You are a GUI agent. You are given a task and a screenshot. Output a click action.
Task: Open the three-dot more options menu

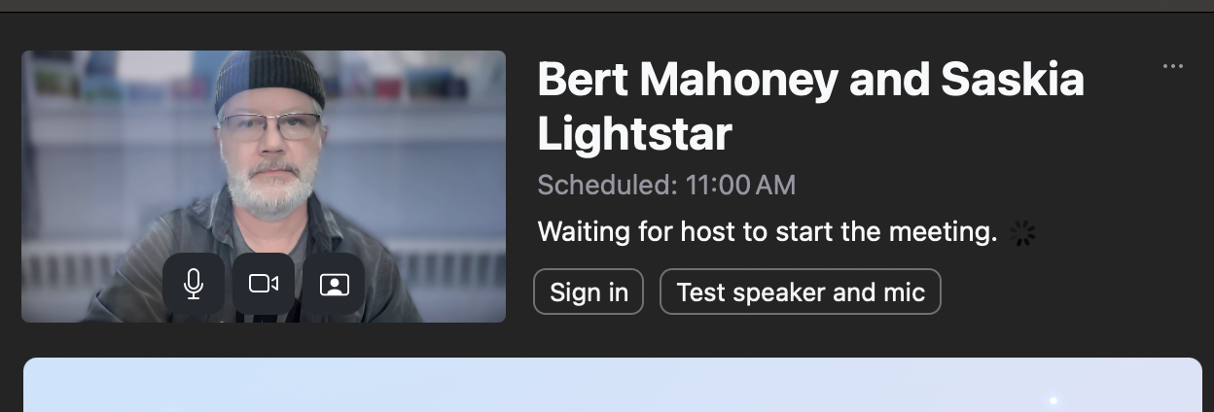(x=1173, y=66)
